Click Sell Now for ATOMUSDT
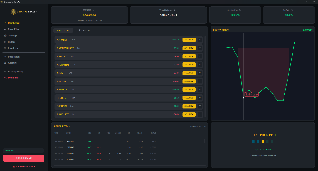The height and width of the screenshot is (171, 318). [189, 65]
